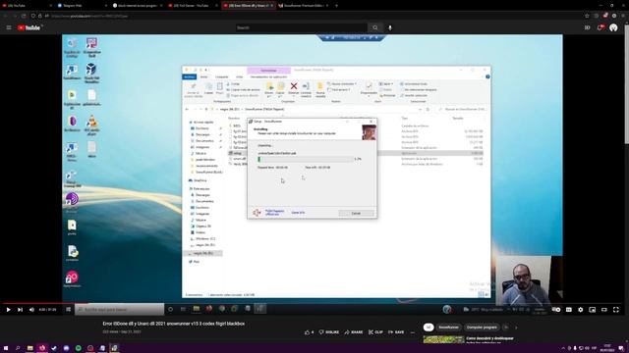Viewport: 629px width, 353px height.
Task: Click the Clip button under the video
Action: 375,332
